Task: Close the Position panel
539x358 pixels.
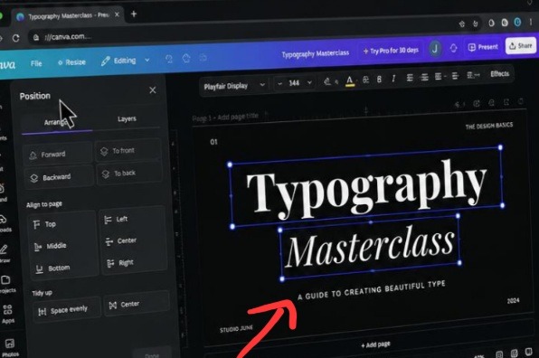Action: [x=153, y=90]
